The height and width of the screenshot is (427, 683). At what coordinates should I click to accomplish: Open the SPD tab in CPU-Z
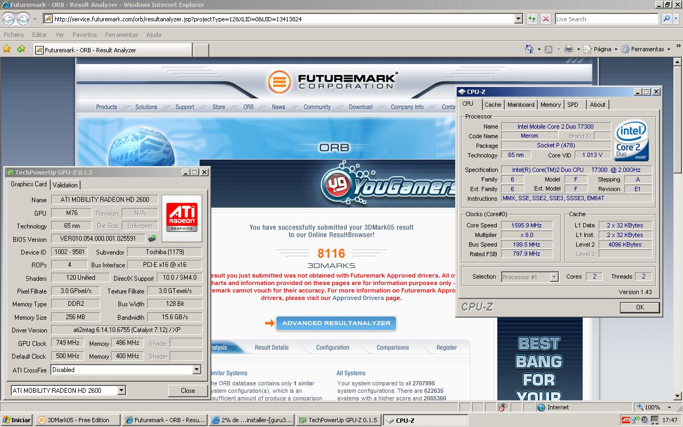[573, 105]
